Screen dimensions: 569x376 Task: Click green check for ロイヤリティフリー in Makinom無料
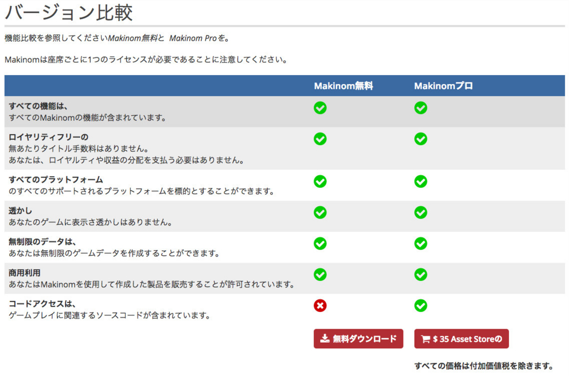tap(320, 138)
